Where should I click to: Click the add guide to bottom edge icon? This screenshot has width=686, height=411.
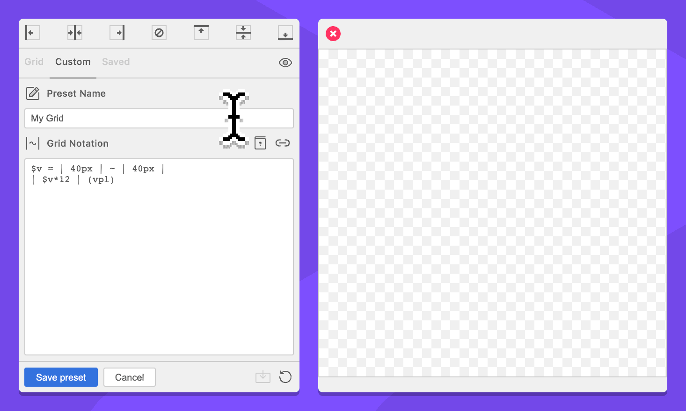285,33
